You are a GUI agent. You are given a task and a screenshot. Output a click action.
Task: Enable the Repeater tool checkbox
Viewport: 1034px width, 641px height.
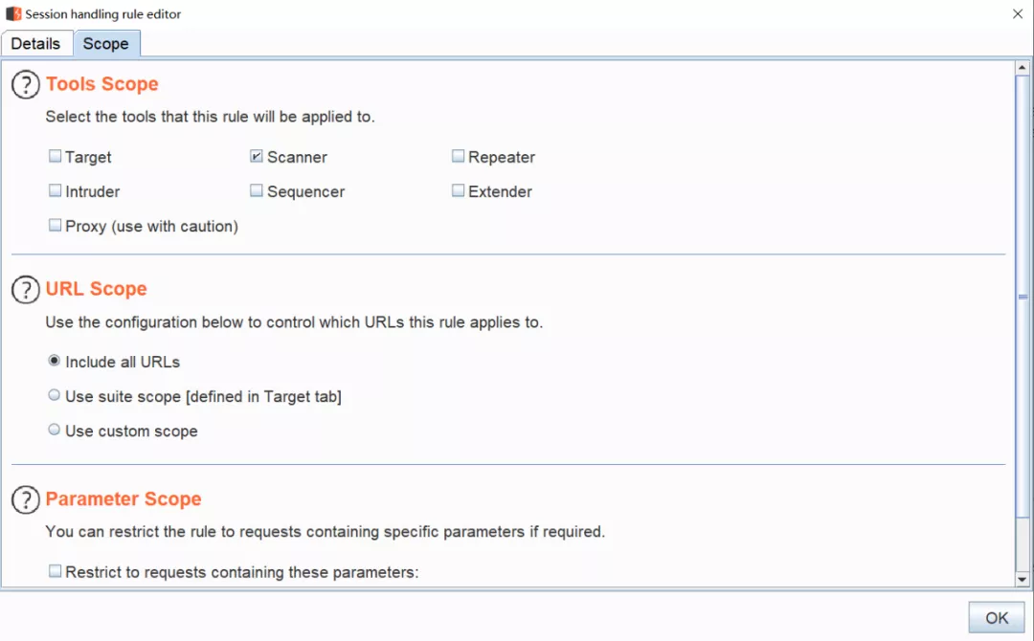[x=458, y=156]
